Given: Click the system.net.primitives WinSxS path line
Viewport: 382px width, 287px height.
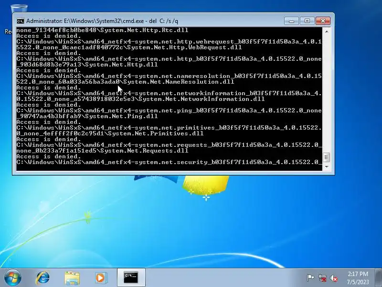Looking at the screenshot, I should point(169,128).
